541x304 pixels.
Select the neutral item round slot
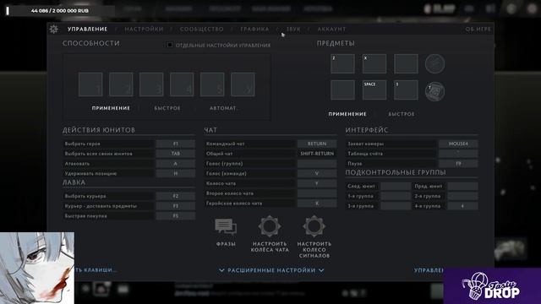click(x=434, y=64)
